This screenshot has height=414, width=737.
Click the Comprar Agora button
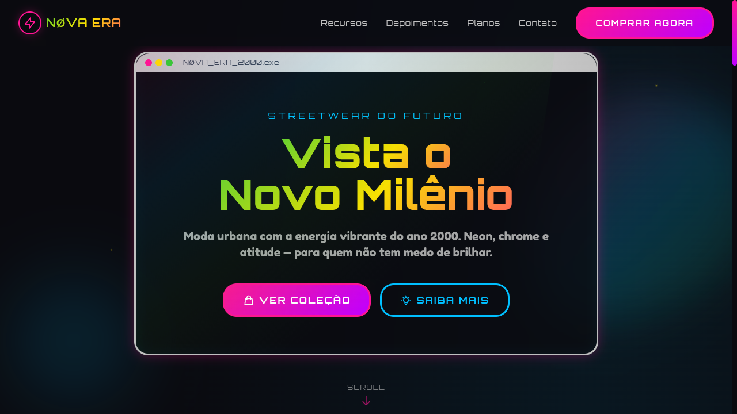click(x=644, y=23)
